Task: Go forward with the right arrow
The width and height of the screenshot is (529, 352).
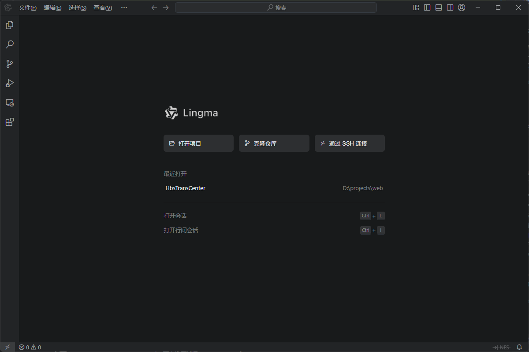Action: (x=166, y=7)
